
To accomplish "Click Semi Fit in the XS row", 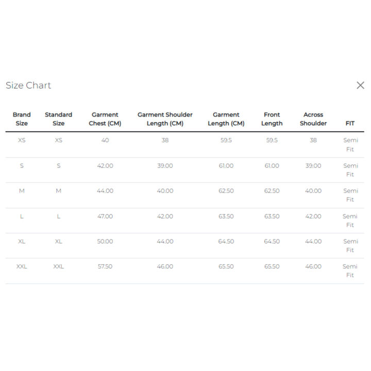I will [x=350, y=145].
